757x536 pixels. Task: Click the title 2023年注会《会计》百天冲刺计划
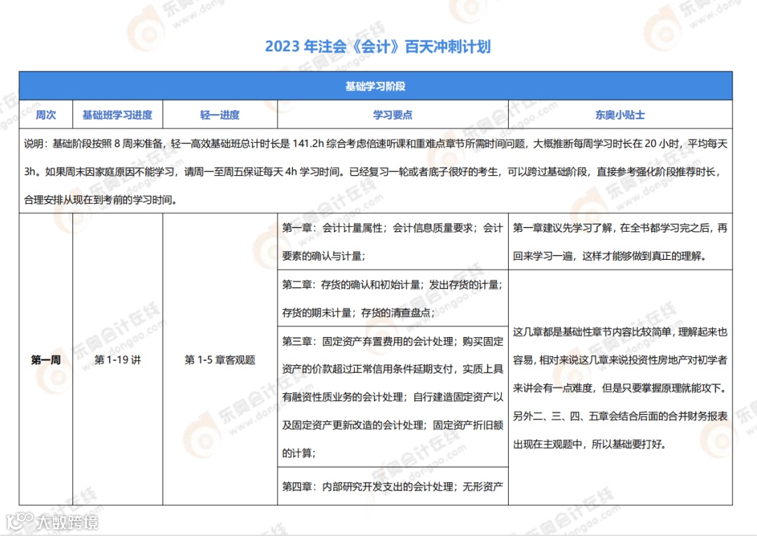pyautogui.click(x=378, y=46)
